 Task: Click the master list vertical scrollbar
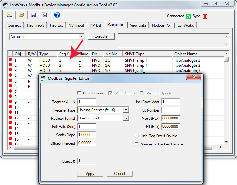[226, 99]
